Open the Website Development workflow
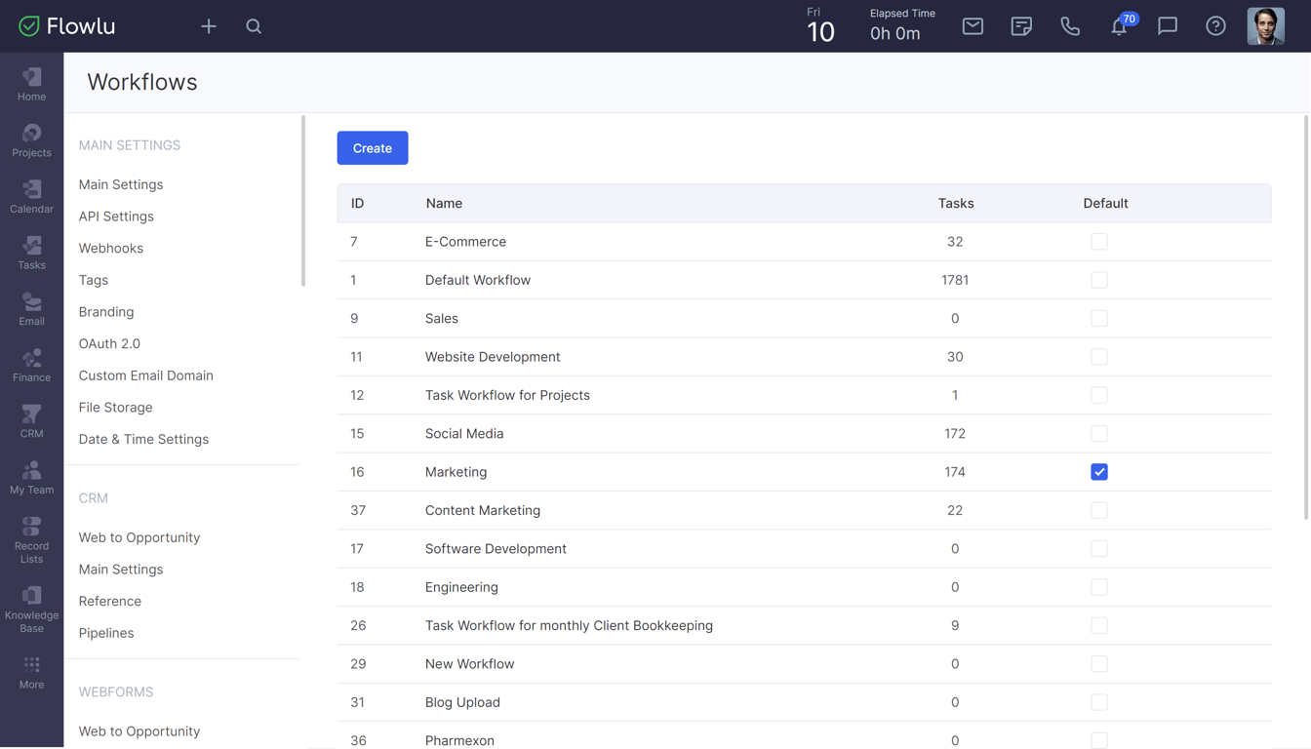 click(493, 357)
